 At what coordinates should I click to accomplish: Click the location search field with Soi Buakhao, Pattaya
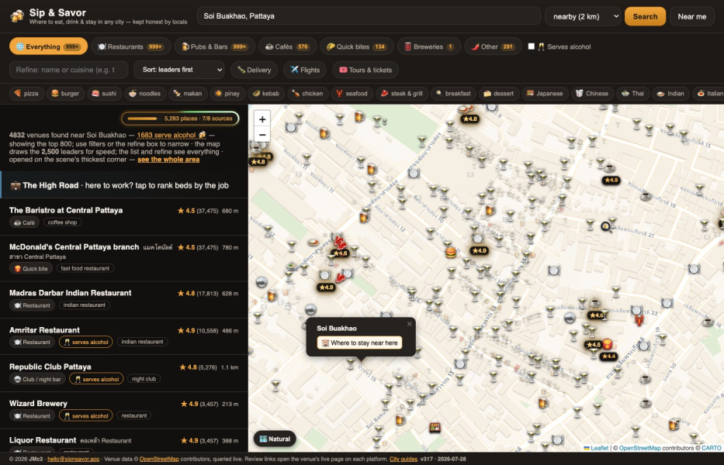click(x=369, y=15)
